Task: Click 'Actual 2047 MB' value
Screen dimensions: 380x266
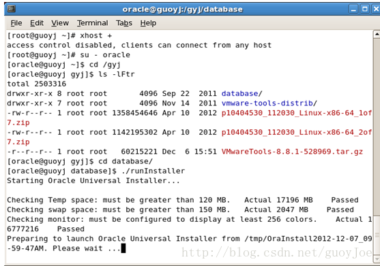Action: pyautogui.click(x=276, y=210)
